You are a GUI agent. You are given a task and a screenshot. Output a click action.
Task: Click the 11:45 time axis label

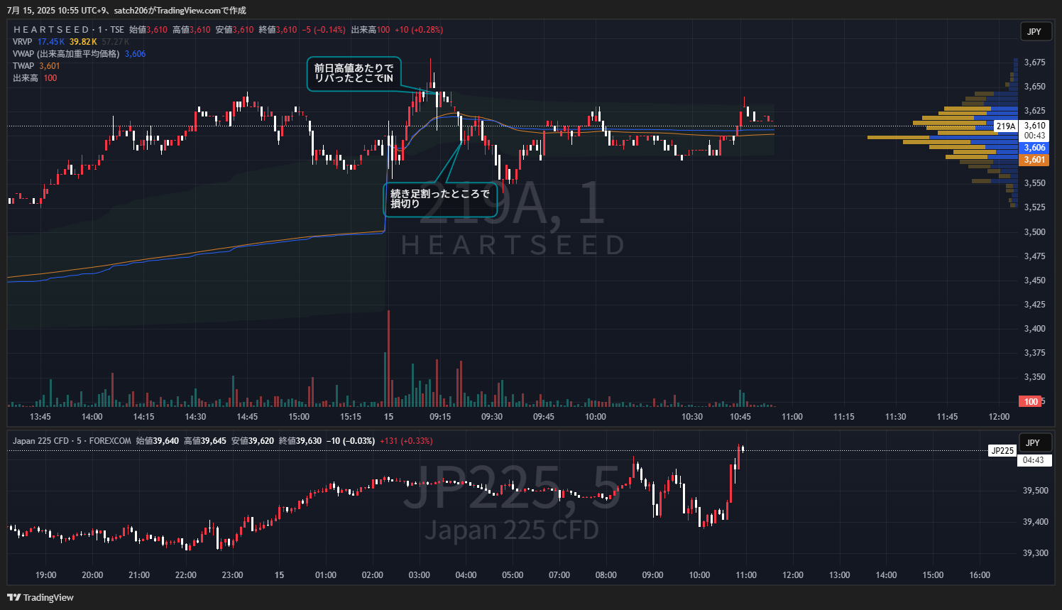[947, 417]
